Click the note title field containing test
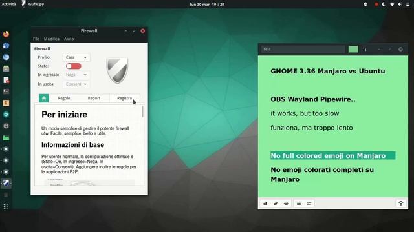Image resolution: width=414 pixels, height=232 pixels. [x=303, y=49]
